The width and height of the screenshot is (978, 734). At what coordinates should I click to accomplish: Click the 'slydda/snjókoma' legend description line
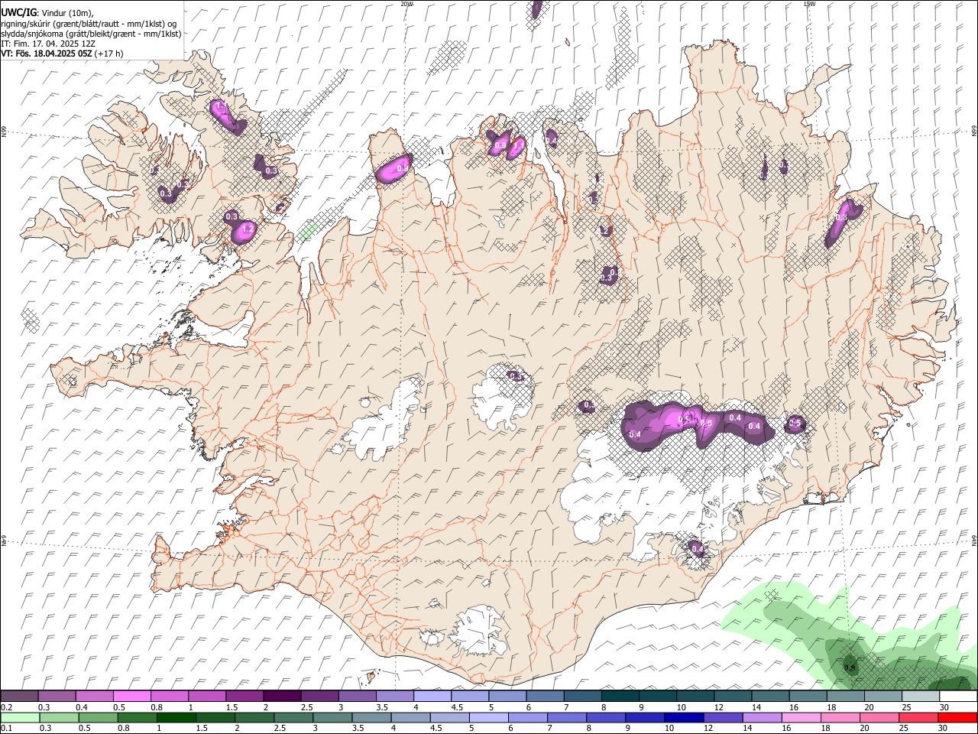(x=91, y=33)
